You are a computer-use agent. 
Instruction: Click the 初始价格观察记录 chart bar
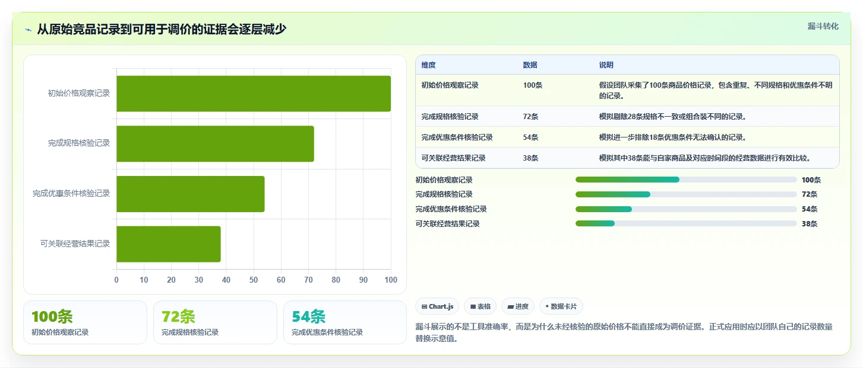coord(254,94)
